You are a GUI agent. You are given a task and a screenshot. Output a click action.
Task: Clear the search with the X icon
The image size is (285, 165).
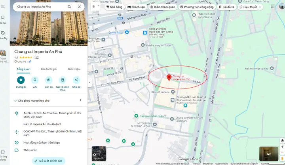coord(79,7)
